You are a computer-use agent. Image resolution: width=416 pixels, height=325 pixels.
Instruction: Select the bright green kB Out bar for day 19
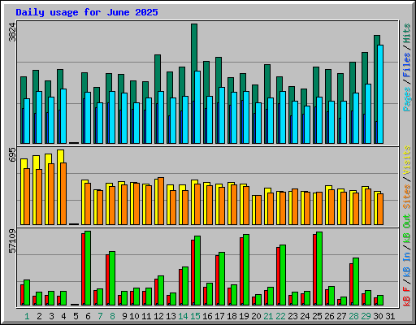pyautogui.click(x=246, y=270)
